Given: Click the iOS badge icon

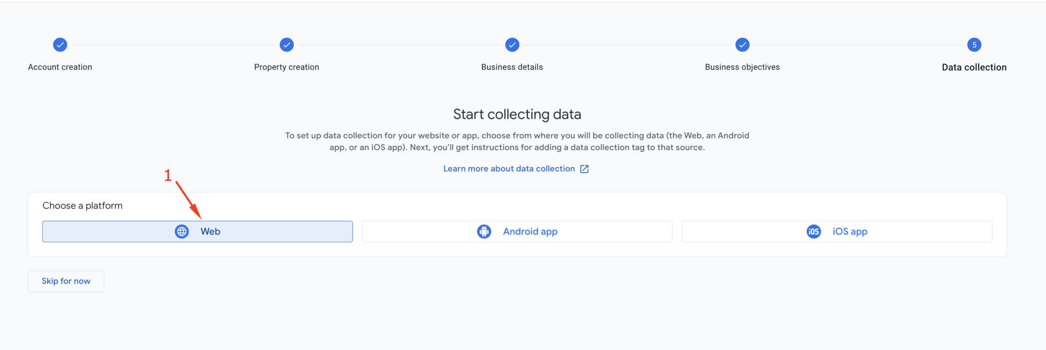Looking at the screenshot, I should tap(814, 232).
